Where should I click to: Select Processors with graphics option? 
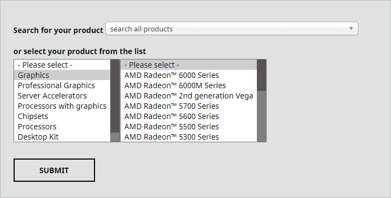tap(62, 106)
